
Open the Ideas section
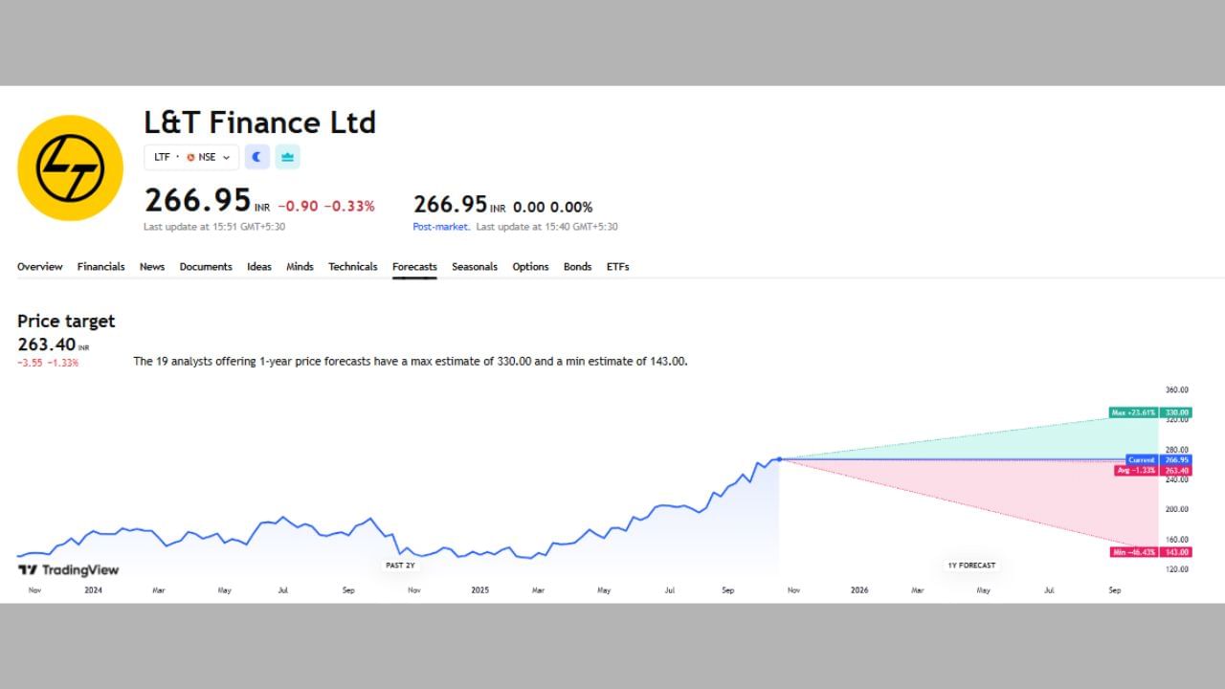click(259, 266)
